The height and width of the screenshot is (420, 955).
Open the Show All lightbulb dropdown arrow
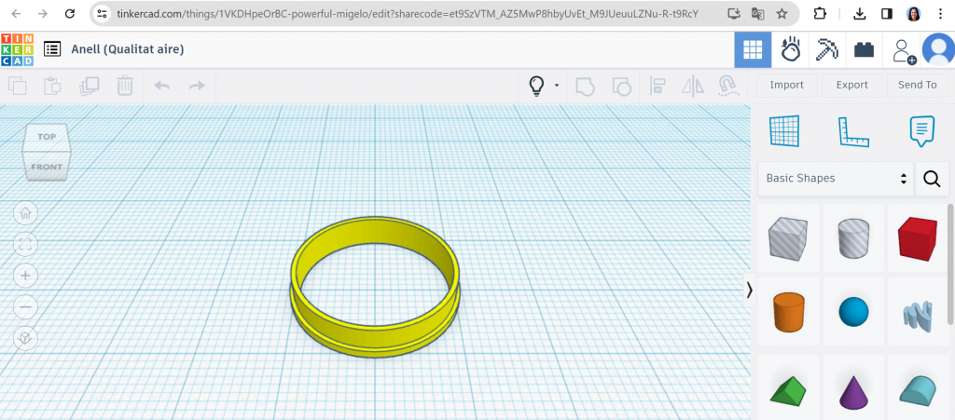pyautogui.click(x=557, y=86)
